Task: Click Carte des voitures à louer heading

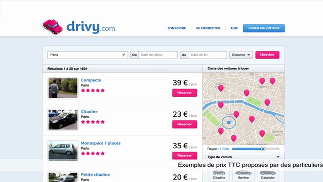Action: pos(228,68)
